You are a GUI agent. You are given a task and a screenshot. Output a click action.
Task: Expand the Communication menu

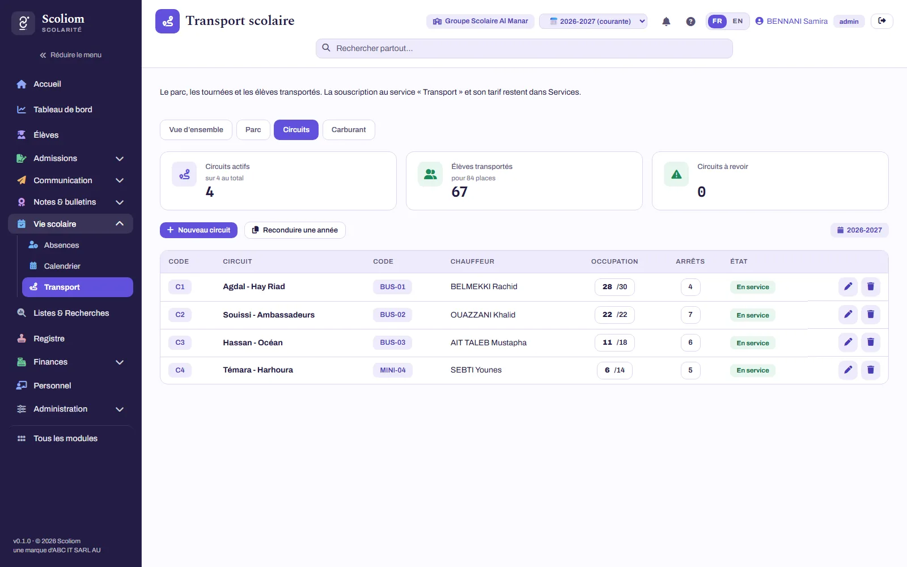coord(71,180)
